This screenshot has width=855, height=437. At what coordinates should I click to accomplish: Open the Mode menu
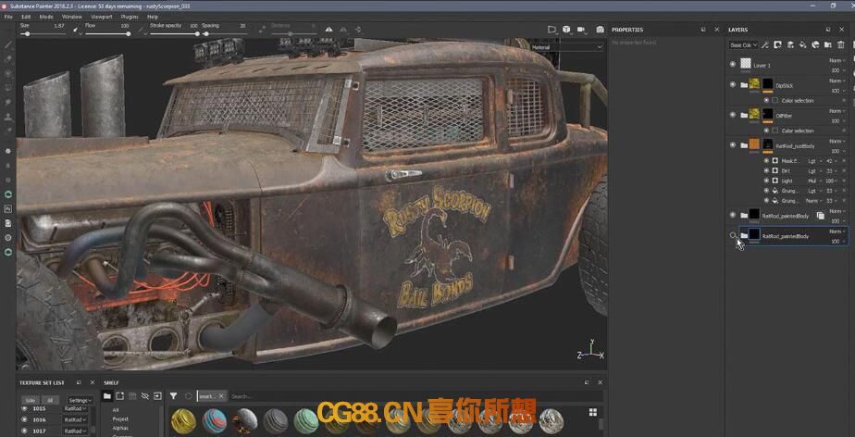(46, 17)
